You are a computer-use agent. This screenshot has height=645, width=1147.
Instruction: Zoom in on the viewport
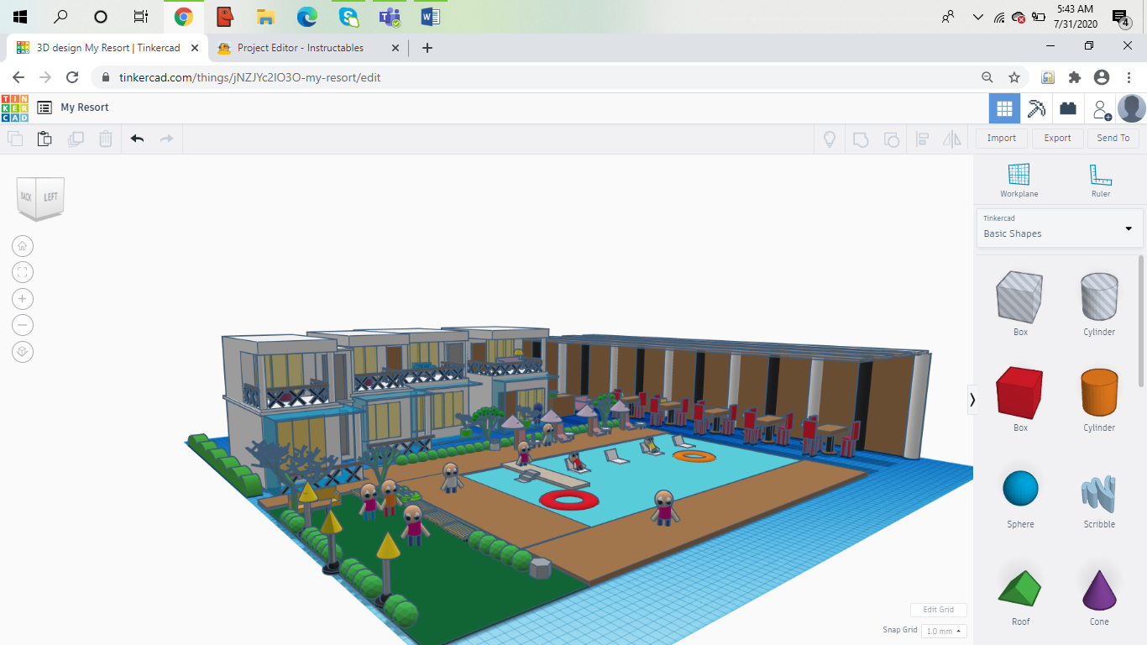click(x=23, y=299)
